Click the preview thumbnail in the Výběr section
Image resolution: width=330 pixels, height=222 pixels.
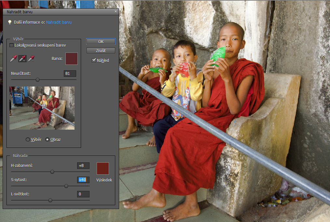(x=42, y=108)
